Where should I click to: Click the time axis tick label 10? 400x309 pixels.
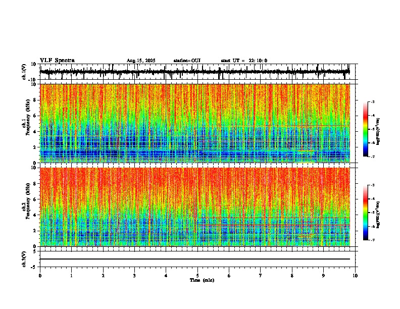355,276
